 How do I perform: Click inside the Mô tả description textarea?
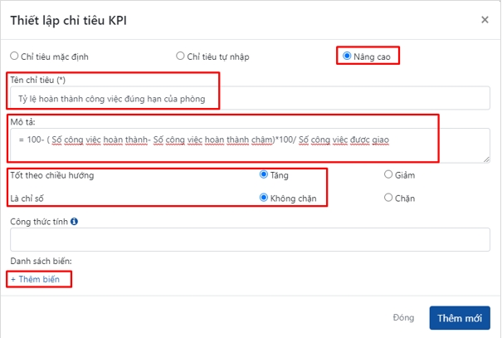click(249, 147)
